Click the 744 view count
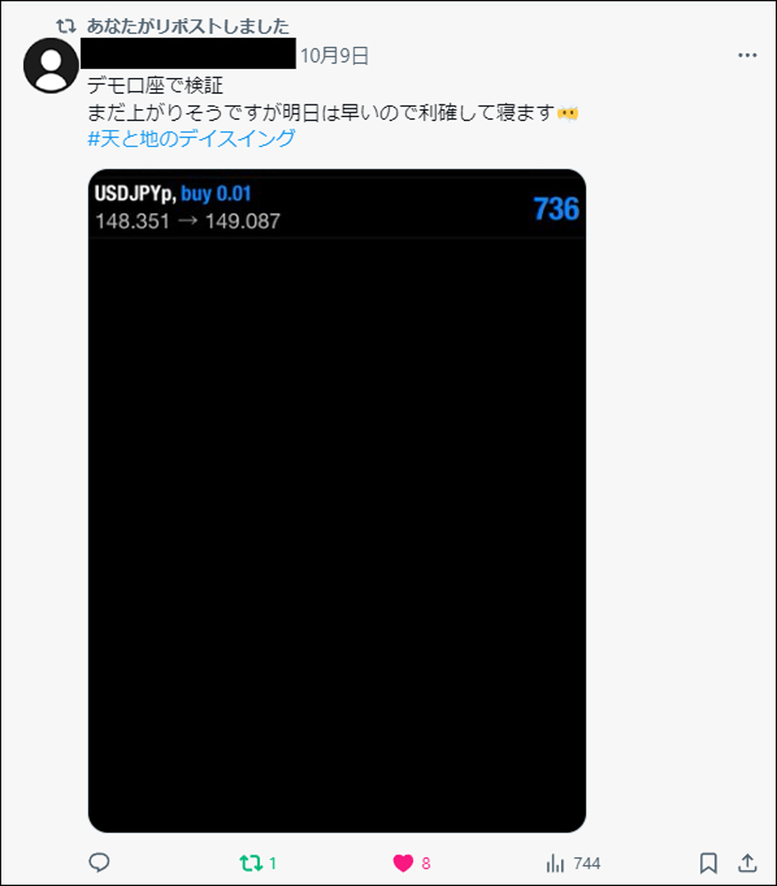The height and width of the screenshot is (886, 777). click(x=587, y=863)
